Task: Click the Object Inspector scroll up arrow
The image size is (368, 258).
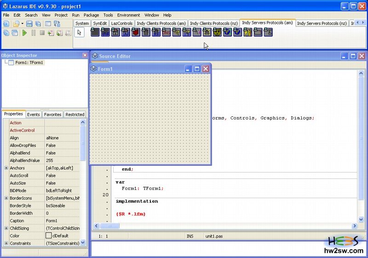Action: point(83,122)
